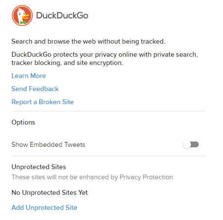Select the Report a Broken Site link

coord(43,102)
